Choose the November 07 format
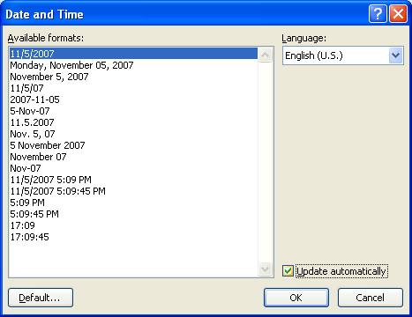Viewport: 412px width, 317px height. pos(133,157)
